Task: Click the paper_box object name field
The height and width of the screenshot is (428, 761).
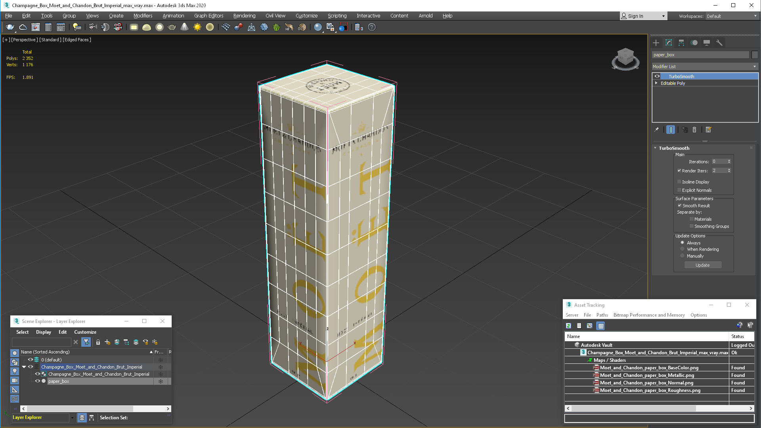Action: [x=700, y=55]
